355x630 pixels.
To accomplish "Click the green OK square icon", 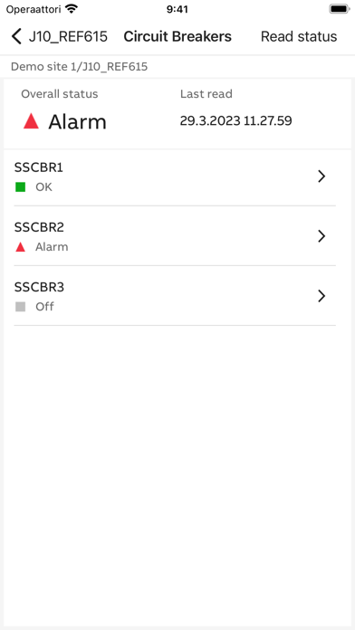I will [x=20, y=186].
